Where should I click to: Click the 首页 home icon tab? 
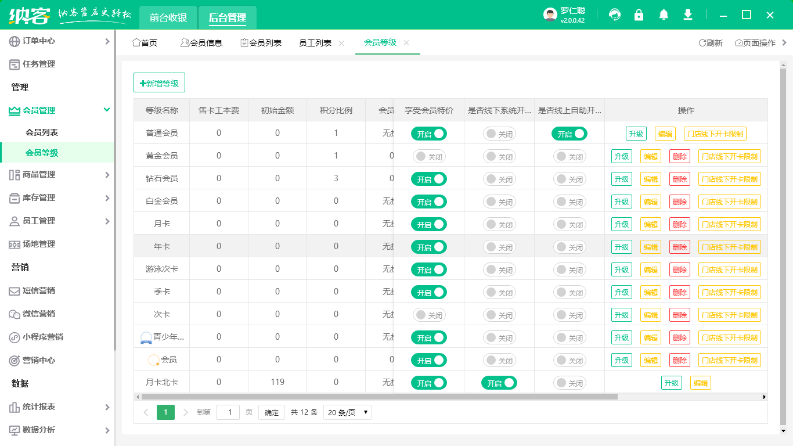136,42
